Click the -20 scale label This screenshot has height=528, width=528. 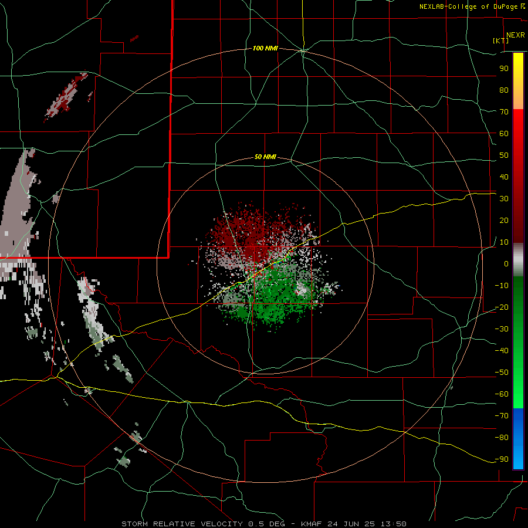click(502, 307)
